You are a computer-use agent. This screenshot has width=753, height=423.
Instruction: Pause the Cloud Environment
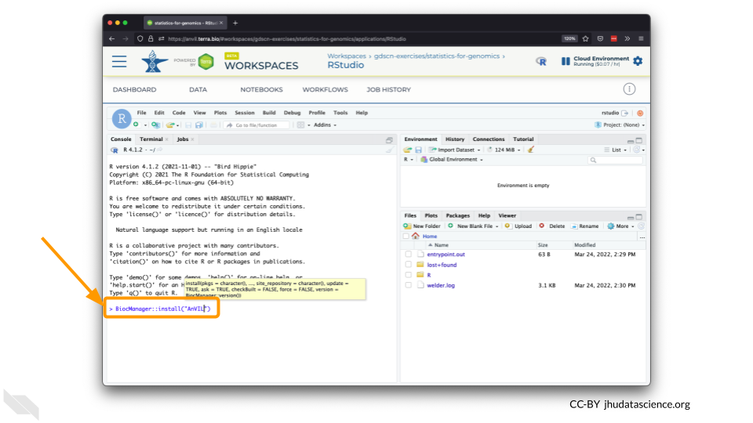tap(566, 61)
